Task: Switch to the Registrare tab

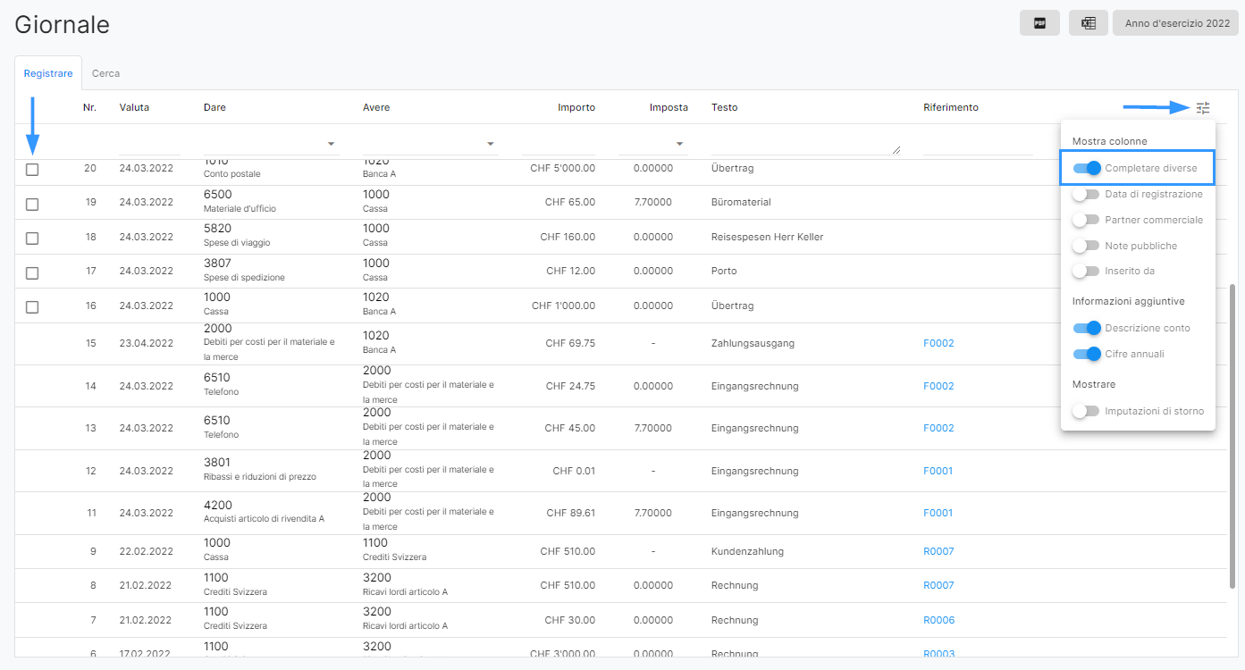Action: 48,73
